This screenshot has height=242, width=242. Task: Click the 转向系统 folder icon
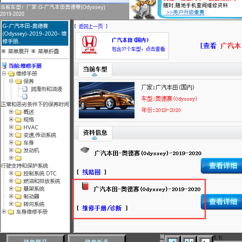pyautogui.click(x=18, y=204)
